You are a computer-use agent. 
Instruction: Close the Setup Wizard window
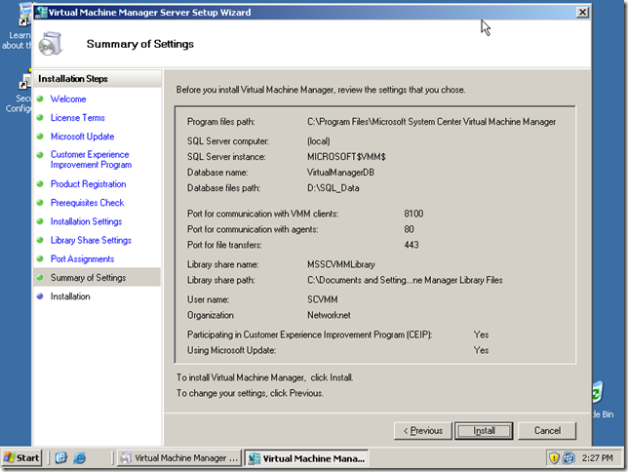(582, 13)
